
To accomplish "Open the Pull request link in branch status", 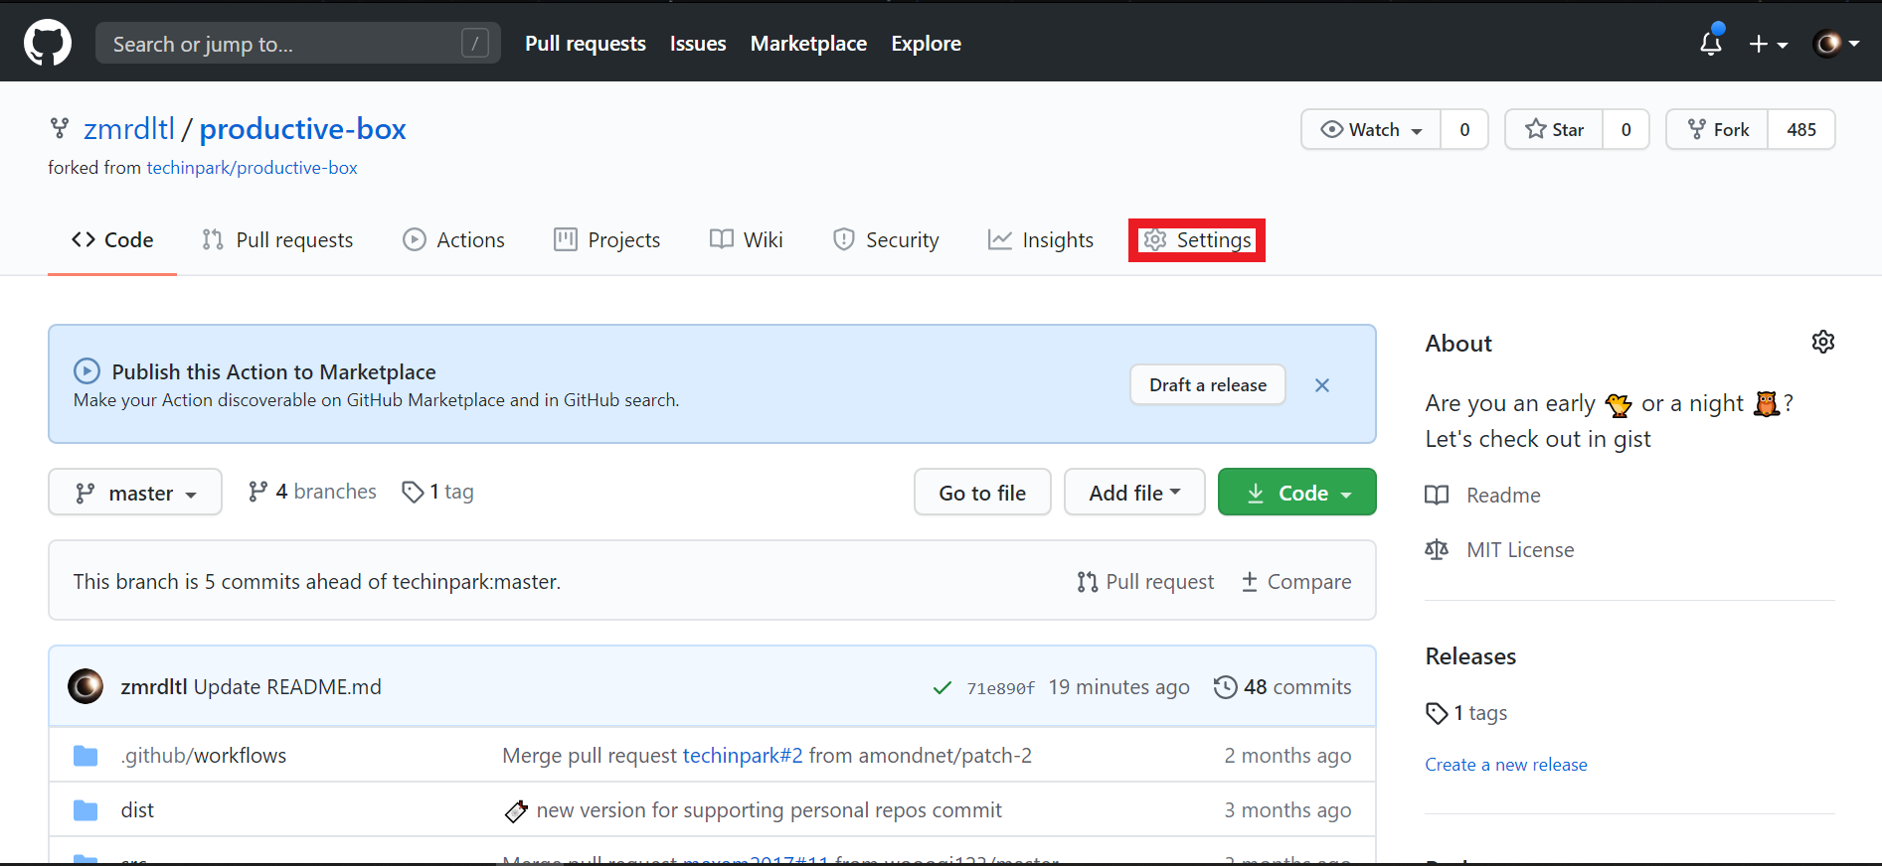I will [x=1145, y=582].
